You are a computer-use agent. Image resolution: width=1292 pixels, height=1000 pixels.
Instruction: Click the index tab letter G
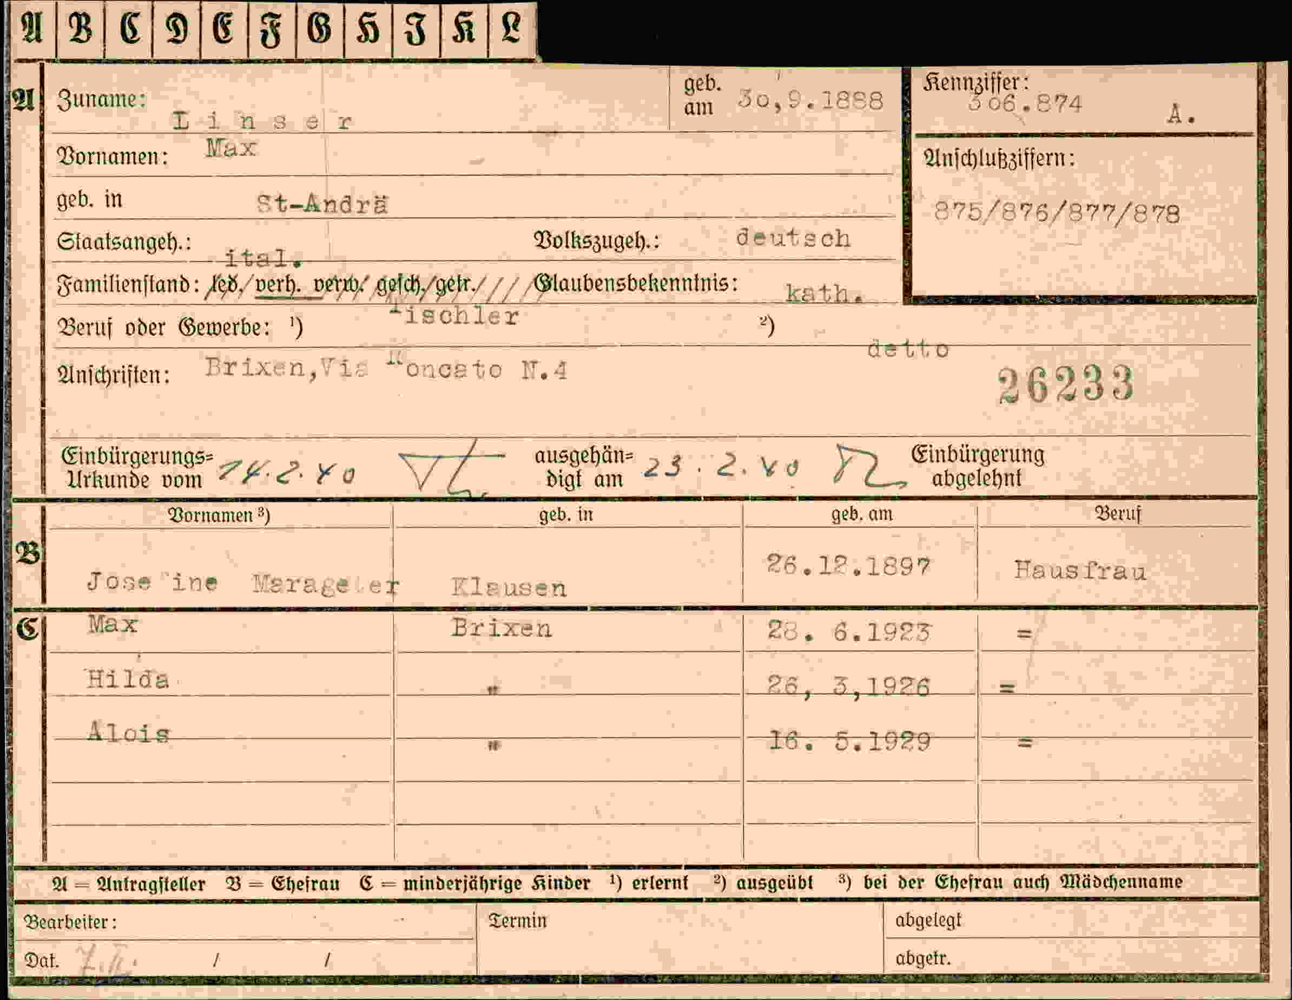point(319,28)
